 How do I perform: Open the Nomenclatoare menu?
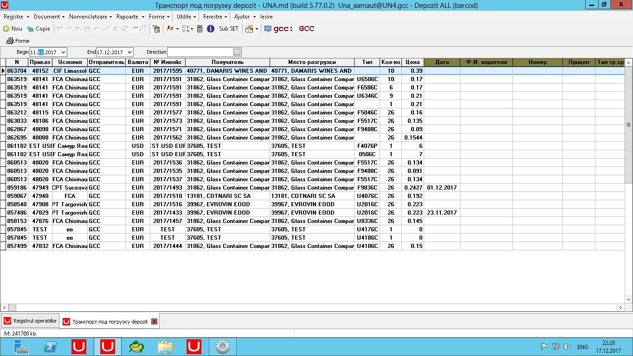click(x=90, y=17)
